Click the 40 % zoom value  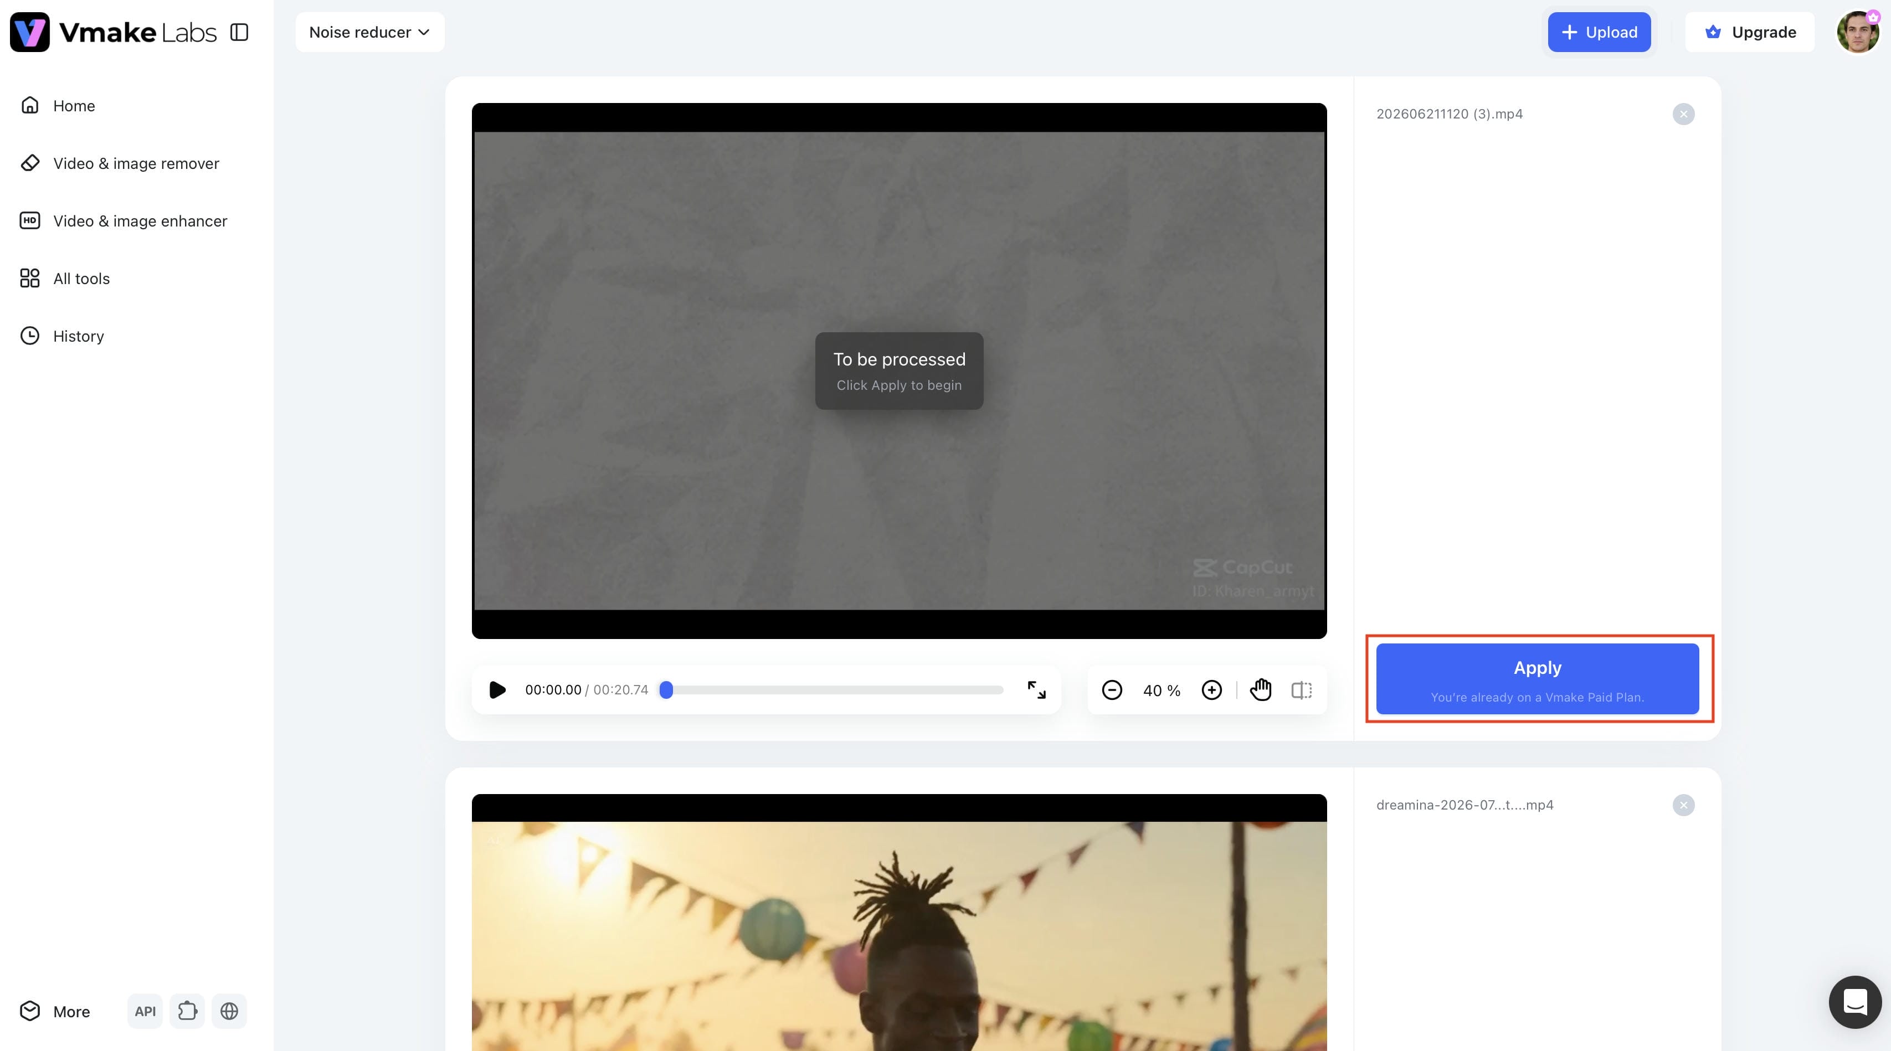(x=1162, y=691)
